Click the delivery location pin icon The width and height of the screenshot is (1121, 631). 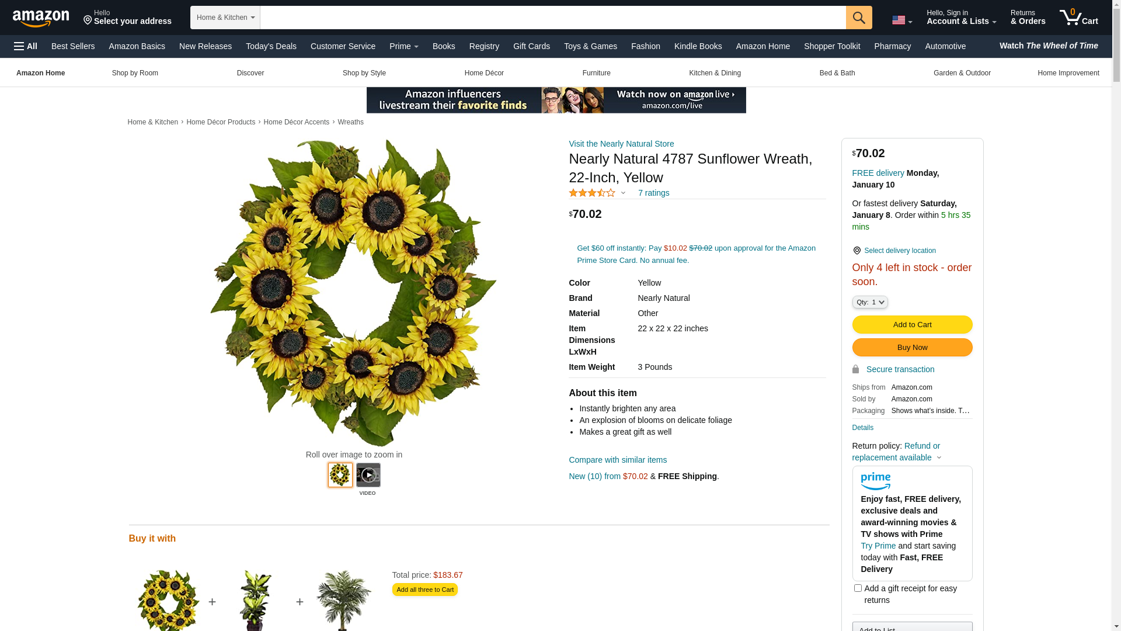[857, 251]
